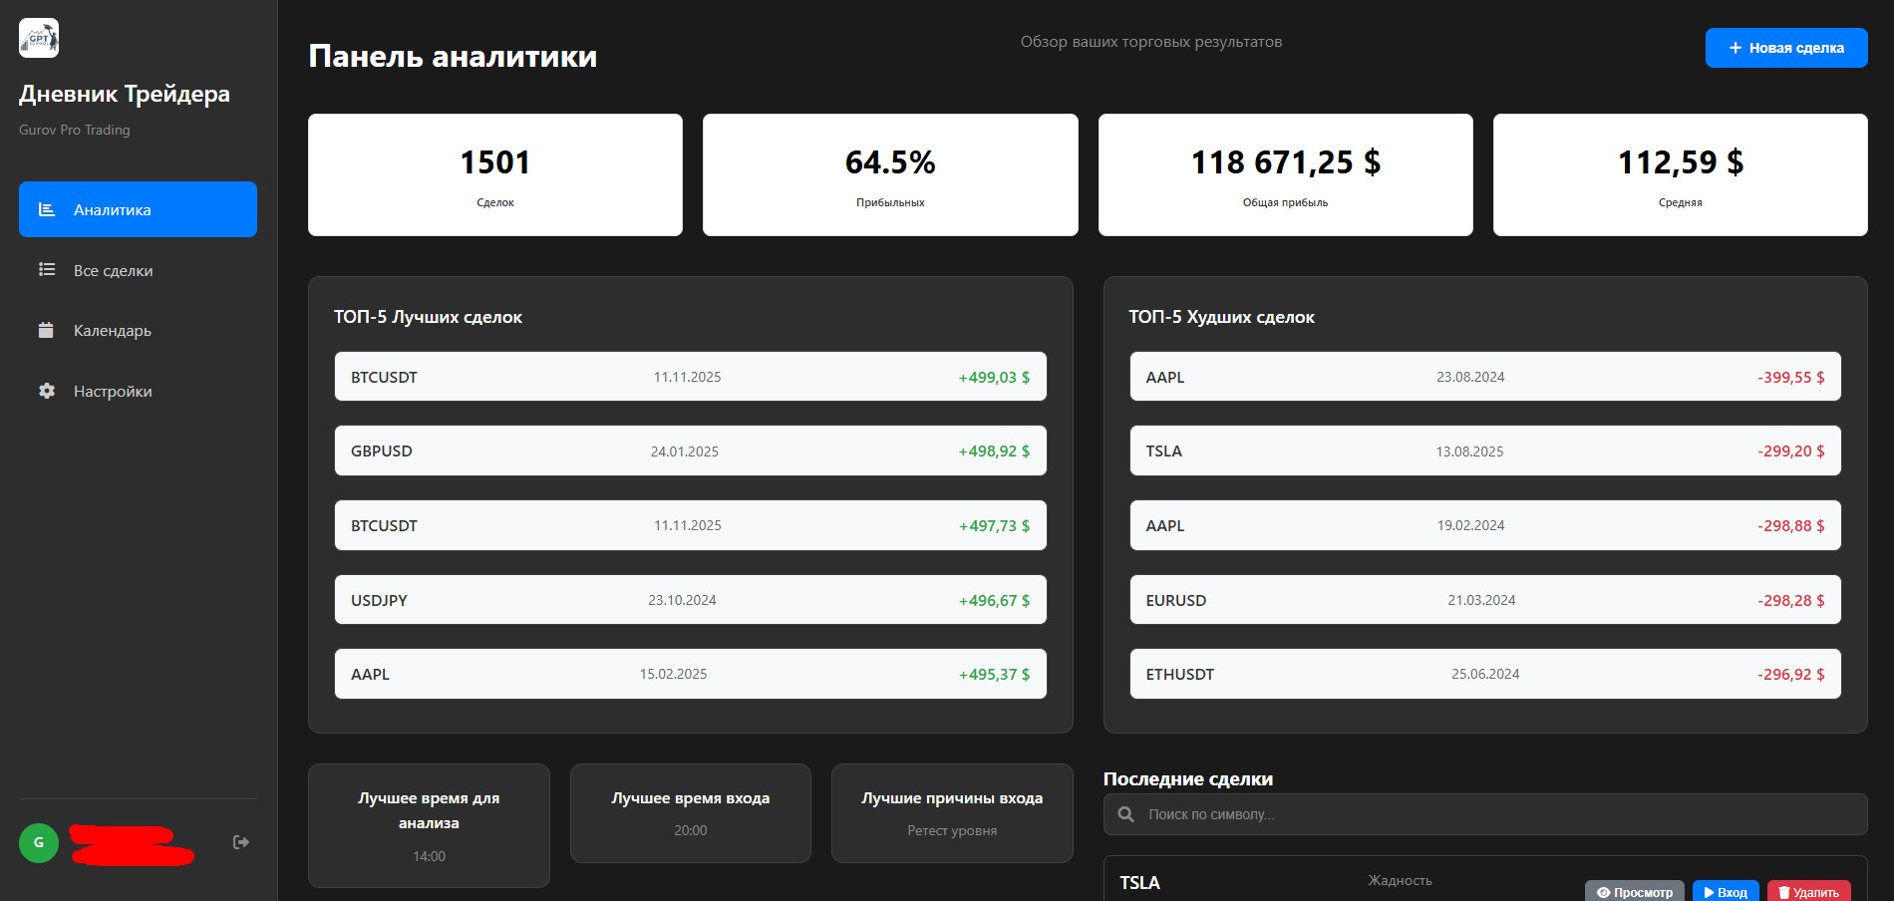Focus the Поиск по символу search field

click(x=1495, y=814)
